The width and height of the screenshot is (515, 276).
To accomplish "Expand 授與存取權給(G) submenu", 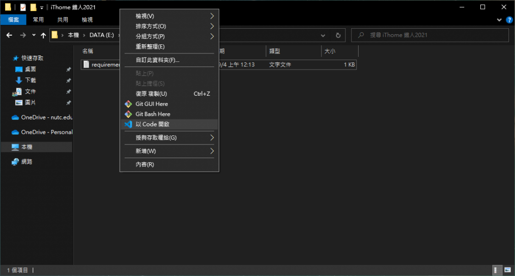I will tap(169, 137).
